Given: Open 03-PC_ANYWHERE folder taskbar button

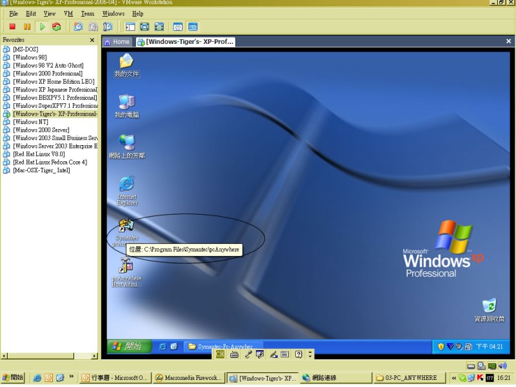Looking at the screenshot, I should 410,378.
